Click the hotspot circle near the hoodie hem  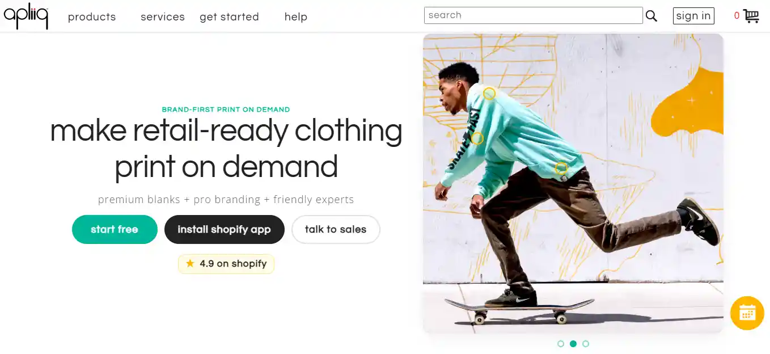(561, 168)
